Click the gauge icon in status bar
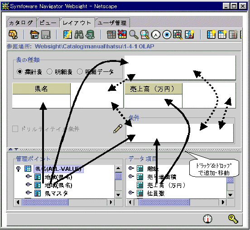Screen dimensions: 250x230 207,219
